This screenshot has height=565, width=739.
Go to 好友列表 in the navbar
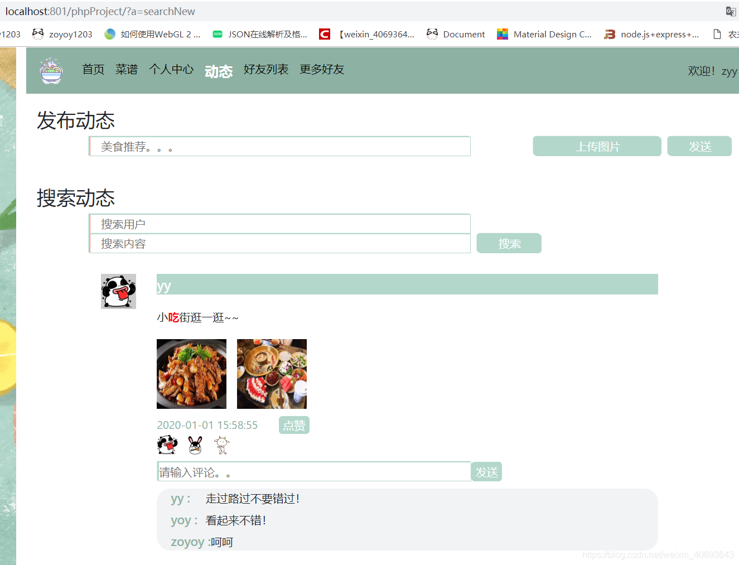point(266,69)
